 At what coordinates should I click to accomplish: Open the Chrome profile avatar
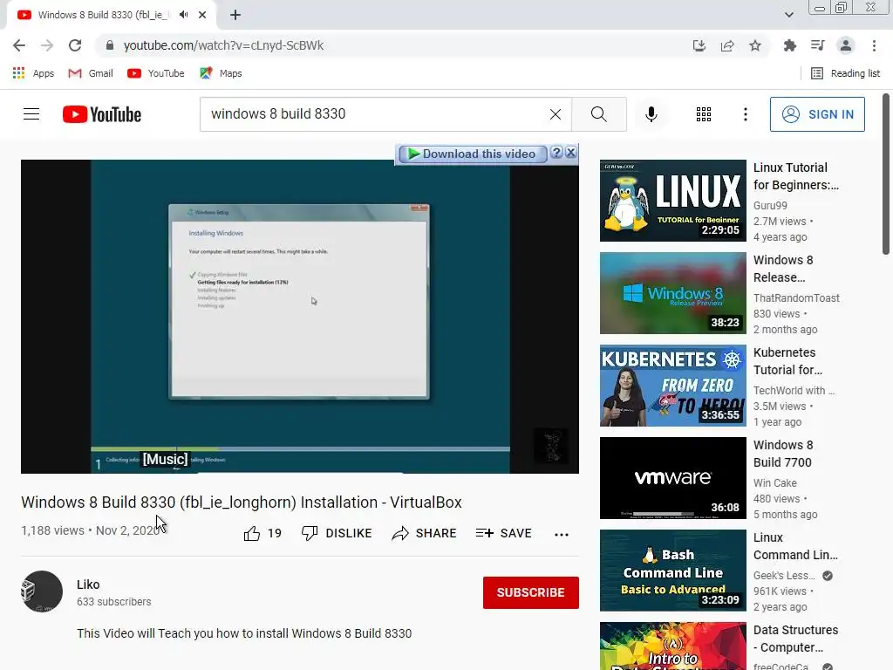tap(846, 45)
